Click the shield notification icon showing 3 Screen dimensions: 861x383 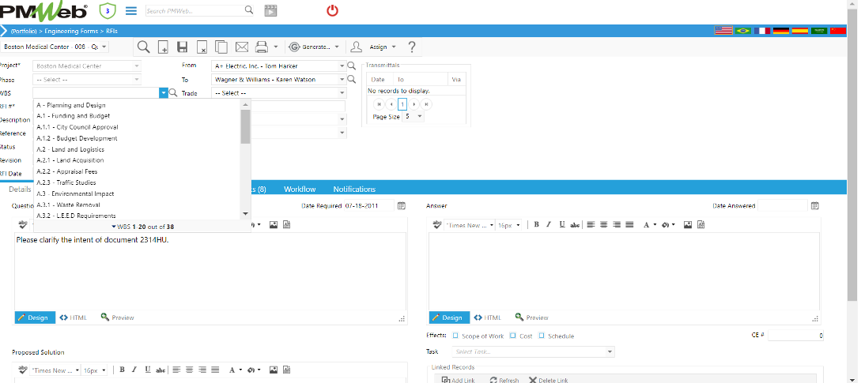[108, 10]
